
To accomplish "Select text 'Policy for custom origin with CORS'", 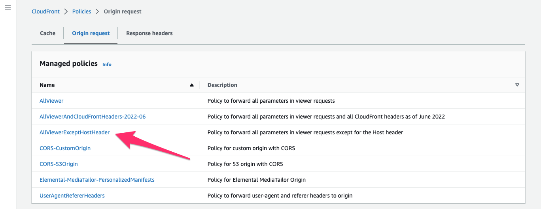I will coord(251,148).
